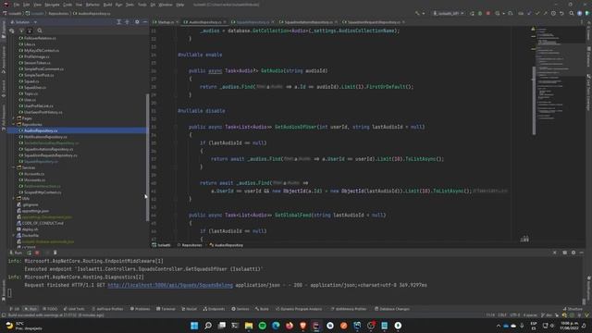Open Database Changes tool window

coord(392,309)
